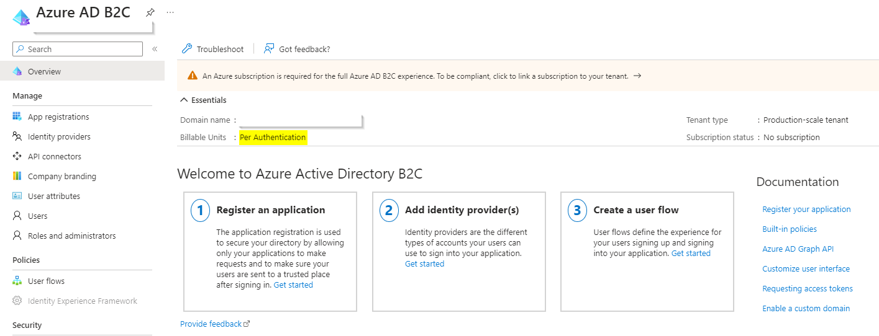Open Requesting access tokens documentation
The width and height of the screenshot is (879, 336).
pyautogui.click(x=808, y=288)
